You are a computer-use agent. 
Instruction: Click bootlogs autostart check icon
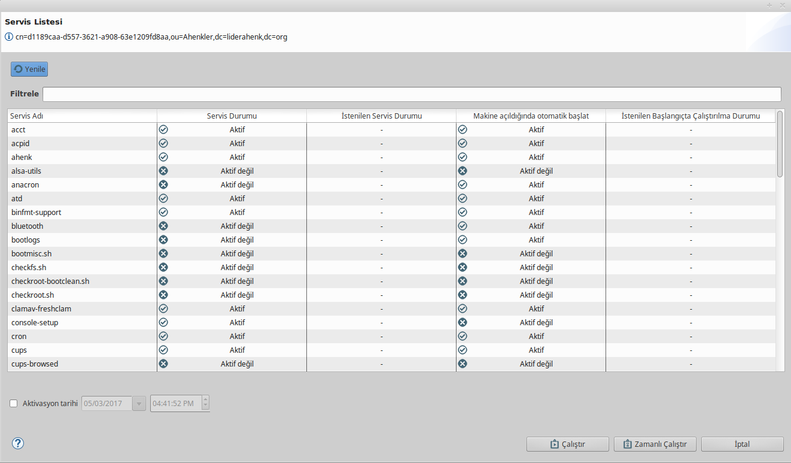[463, 240]
